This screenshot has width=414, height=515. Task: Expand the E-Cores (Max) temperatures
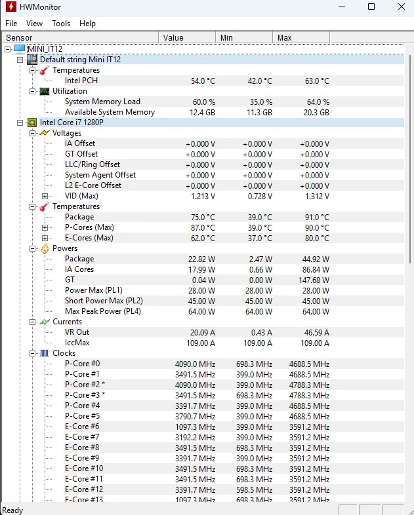click(x=45, y=238)
